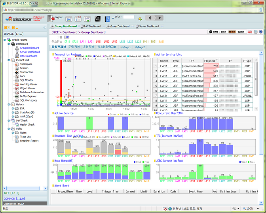Open dropdown arrow next to ORA field

pos(113,18)
